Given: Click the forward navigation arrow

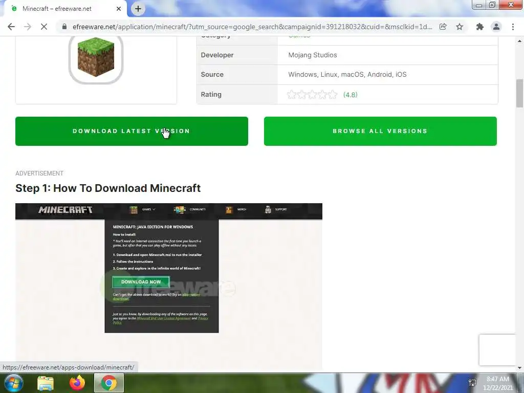Looking at the screenshot, I should coord(28,27).
